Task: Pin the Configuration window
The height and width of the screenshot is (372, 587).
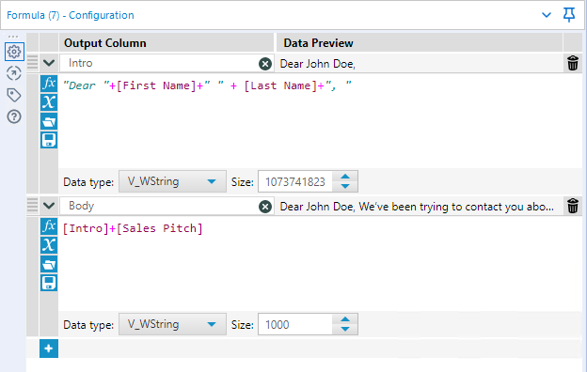Action: (x=569, y=15)
